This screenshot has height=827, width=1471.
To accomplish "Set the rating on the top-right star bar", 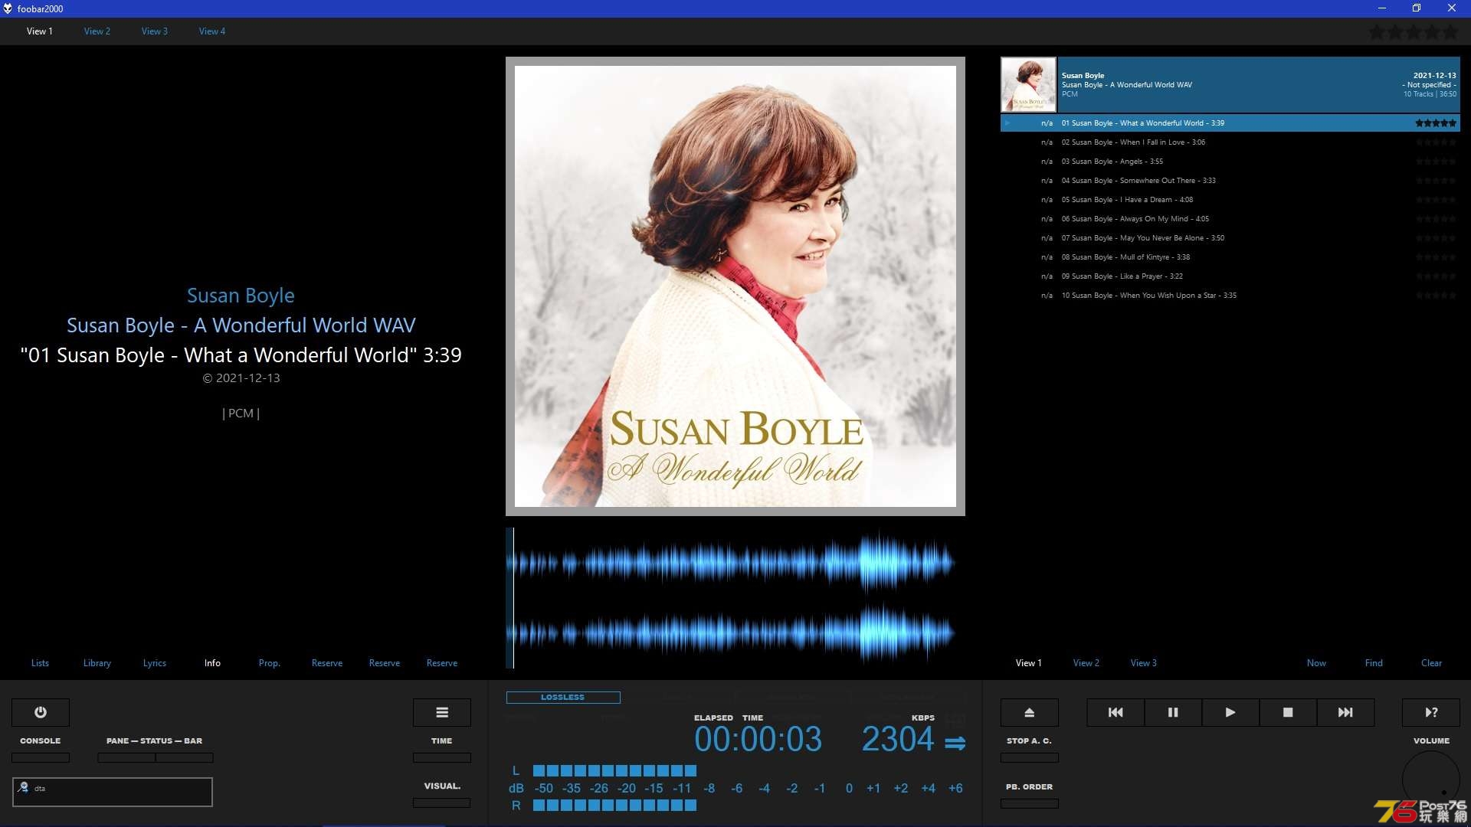I will tap(1414, 32).
